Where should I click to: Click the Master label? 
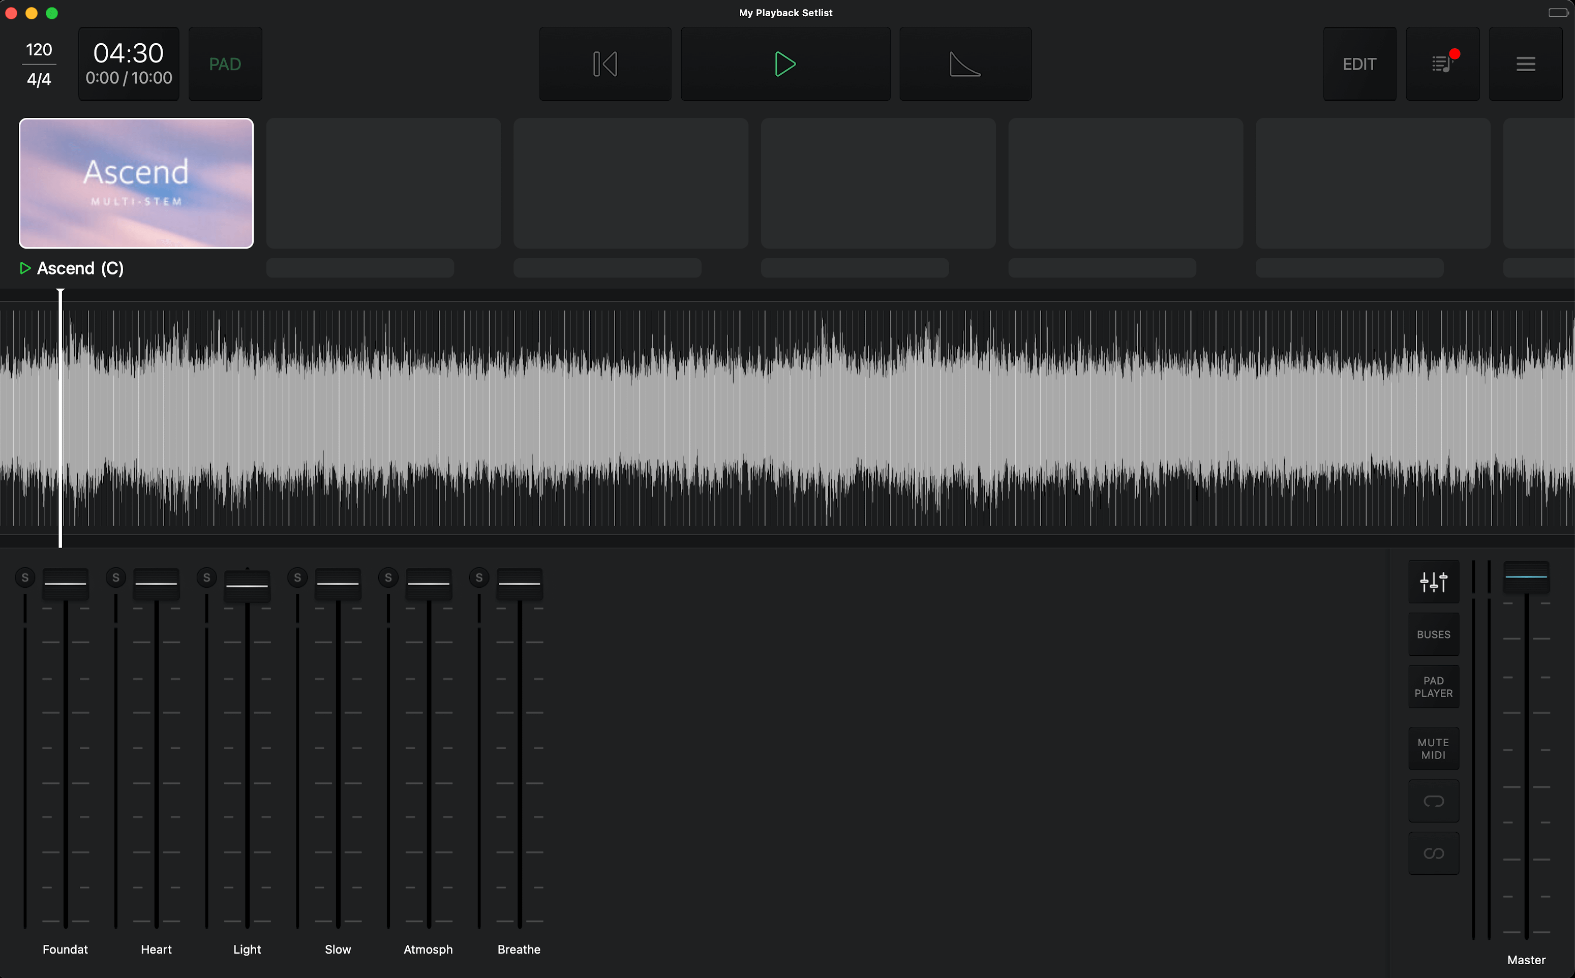[x=1526, y=961]
